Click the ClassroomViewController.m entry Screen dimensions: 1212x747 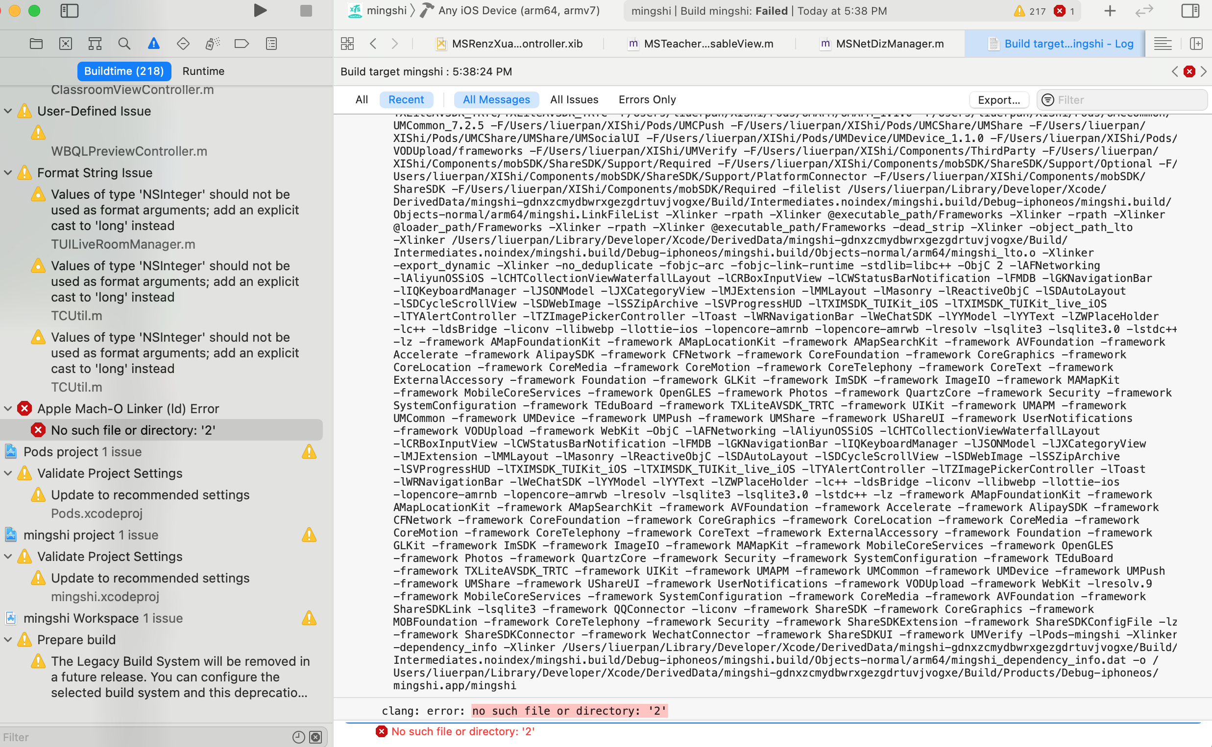pyautogui.click(x=132, y=90)
